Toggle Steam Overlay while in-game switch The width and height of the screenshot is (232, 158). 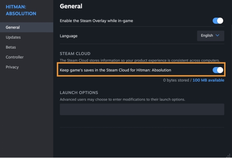click(x=218, y=21)
